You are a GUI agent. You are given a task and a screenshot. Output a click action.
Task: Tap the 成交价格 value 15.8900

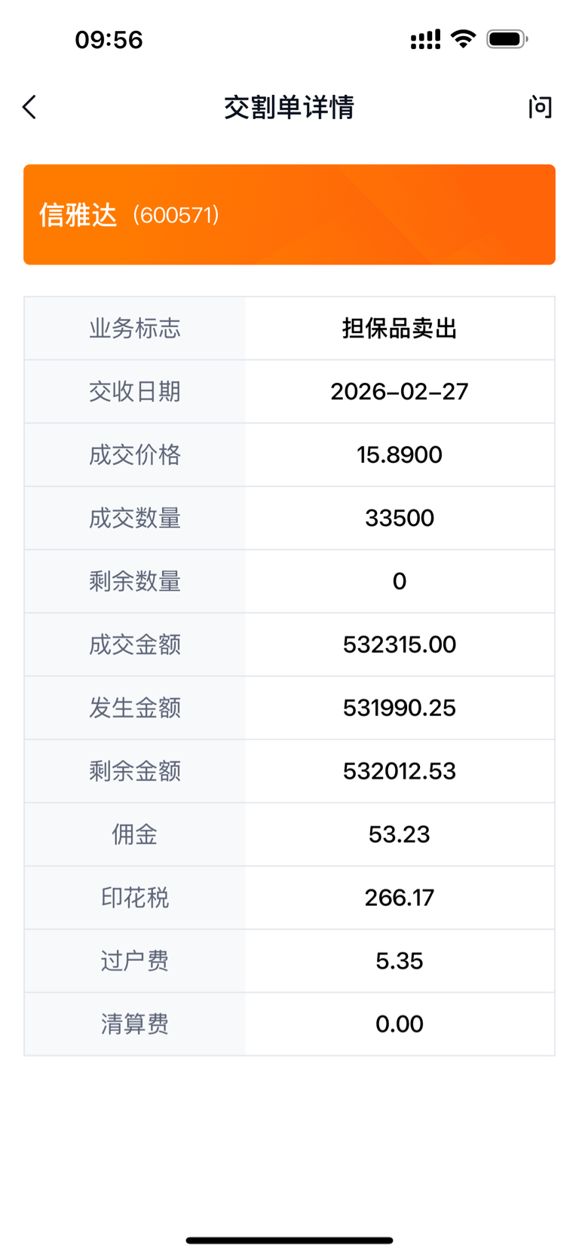pos(400,455)
